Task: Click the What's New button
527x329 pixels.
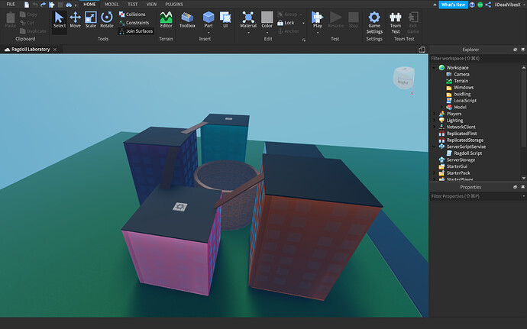Action: coord(454,5)
